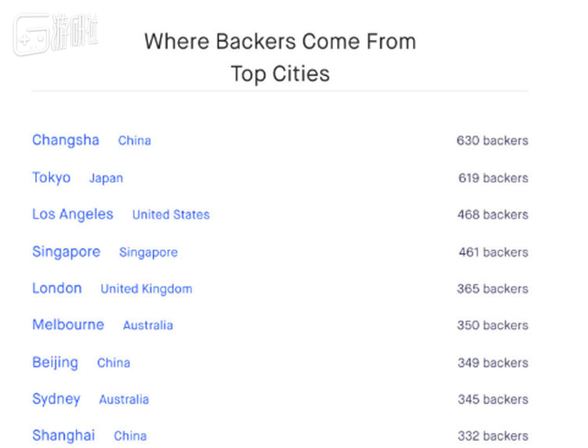
Task: Open the Beijing city link
Action: coord(55,362)
